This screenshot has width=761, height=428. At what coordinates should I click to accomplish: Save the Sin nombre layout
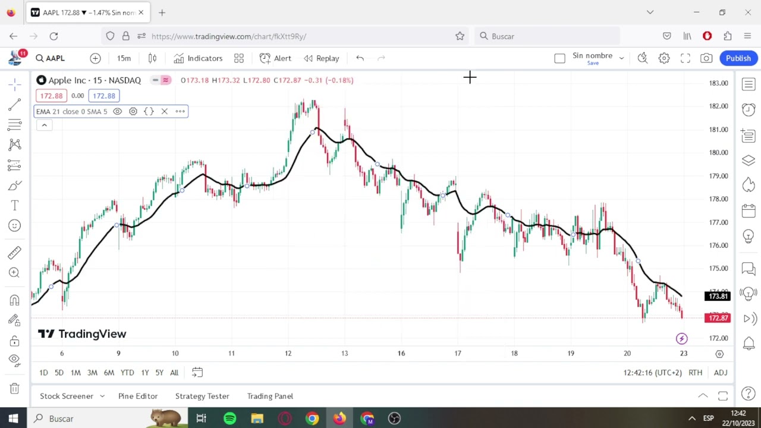[593, 63]
